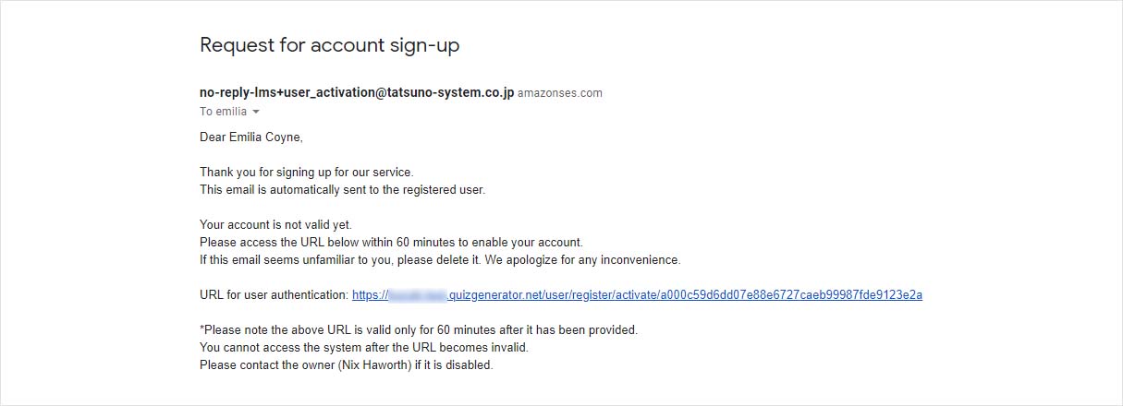Image resolution: width=1123 pixels, height=406 pixels.
Task: Click the 'Please access the URL below' sentence
Action: point(391,242)
